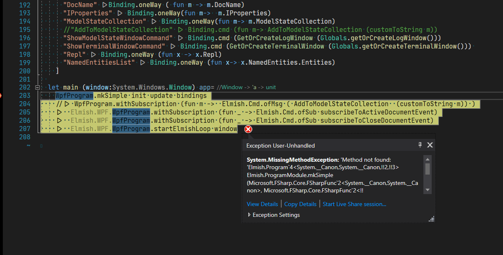Click the exception message scrollbar thumb

[428, 169]
